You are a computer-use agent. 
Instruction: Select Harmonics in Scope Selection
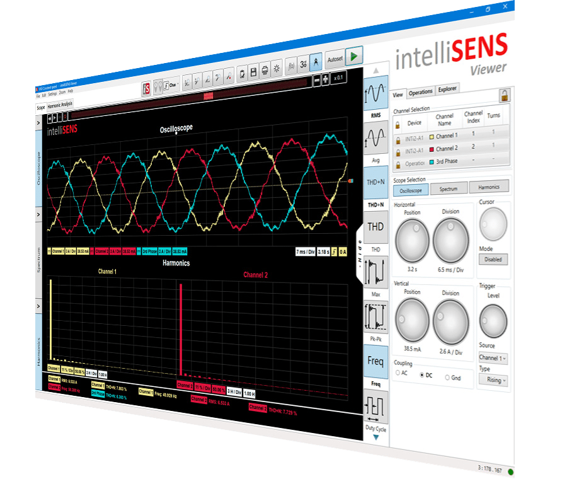[x=489, y=187]
